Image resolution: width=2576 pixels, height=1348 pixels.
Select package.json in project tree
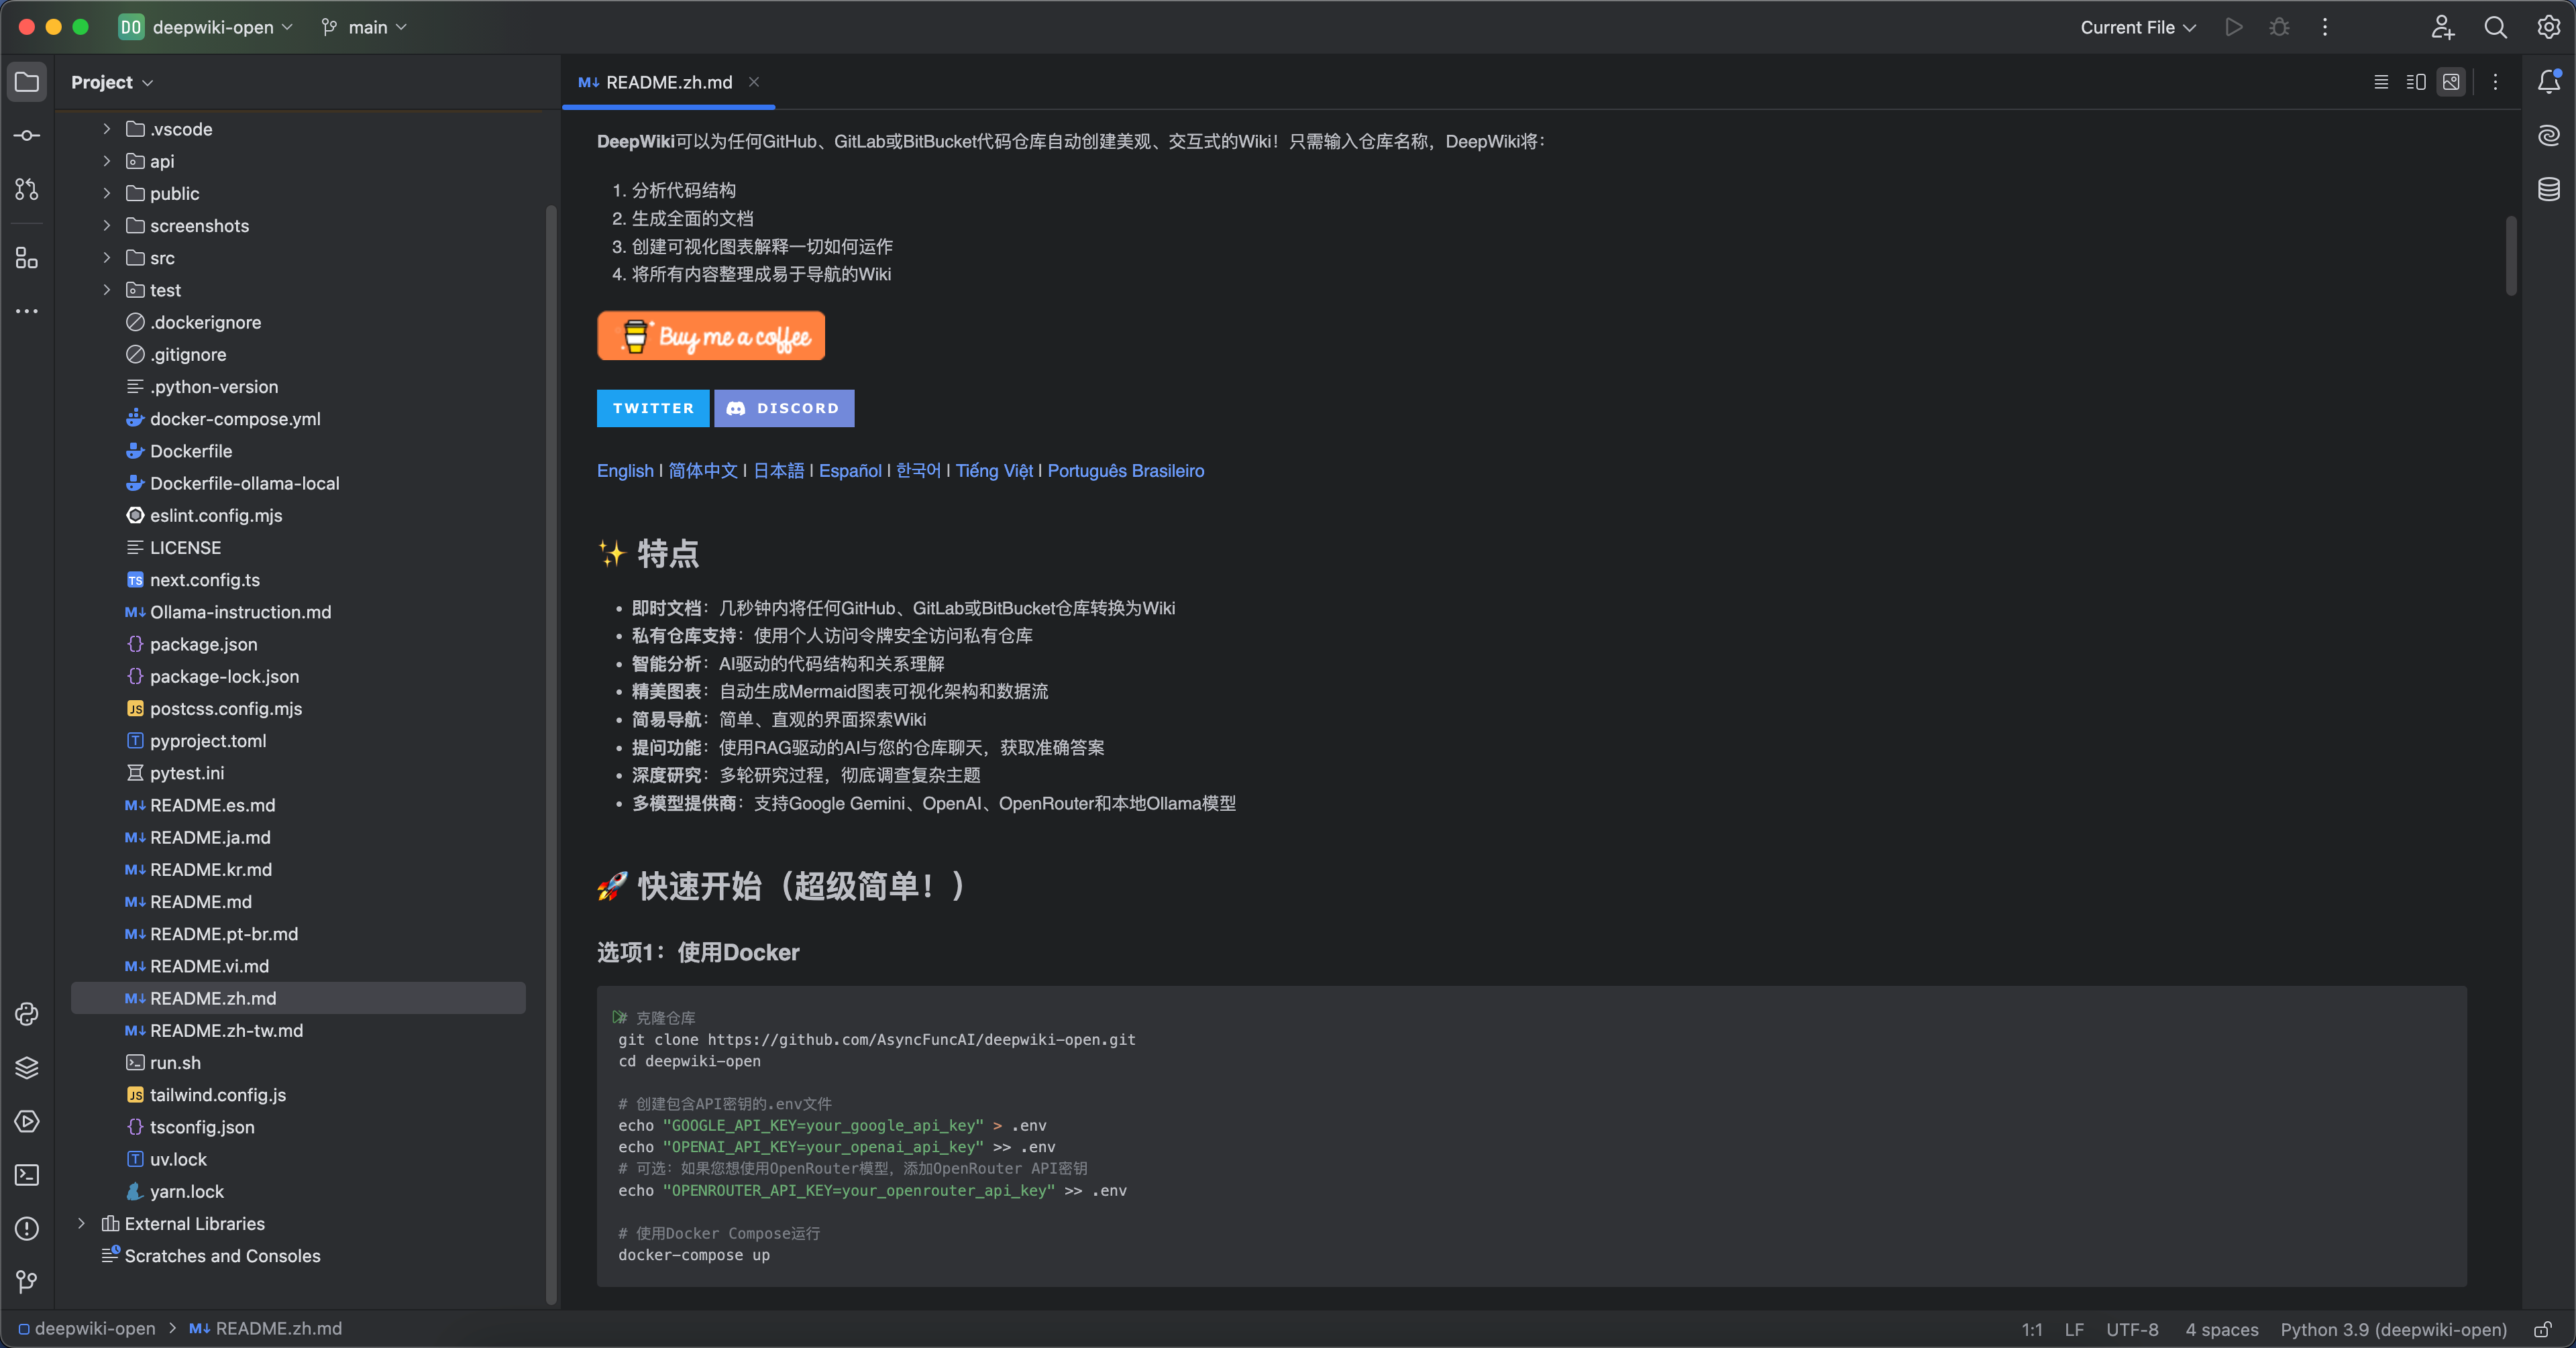point(203,644)
